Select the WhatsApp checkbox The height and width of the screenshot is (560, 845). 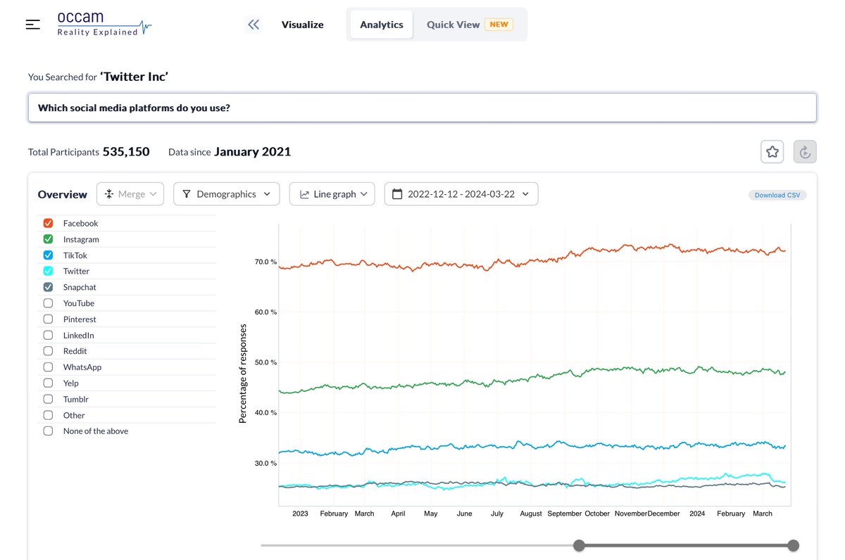point(48,367)
